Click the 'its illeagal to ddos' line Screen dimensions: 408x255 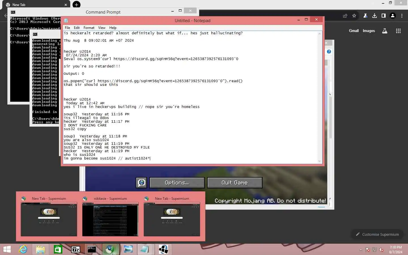[x=86, y=118]
